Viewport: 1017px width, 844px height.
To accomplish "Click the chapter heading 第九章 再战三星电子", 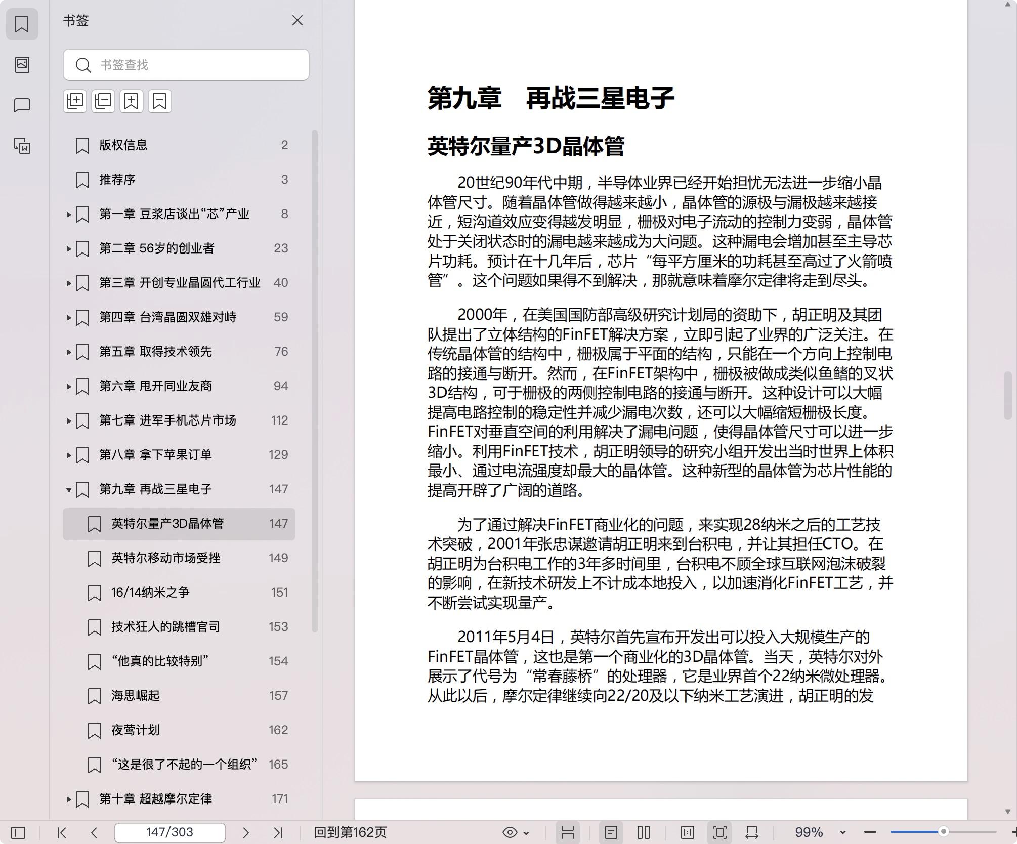I will pos(550,98).
